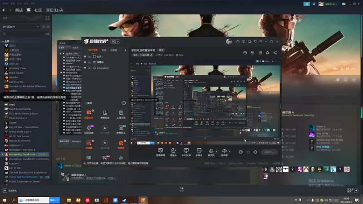Toggle the lock on Insurgency source

89,68
